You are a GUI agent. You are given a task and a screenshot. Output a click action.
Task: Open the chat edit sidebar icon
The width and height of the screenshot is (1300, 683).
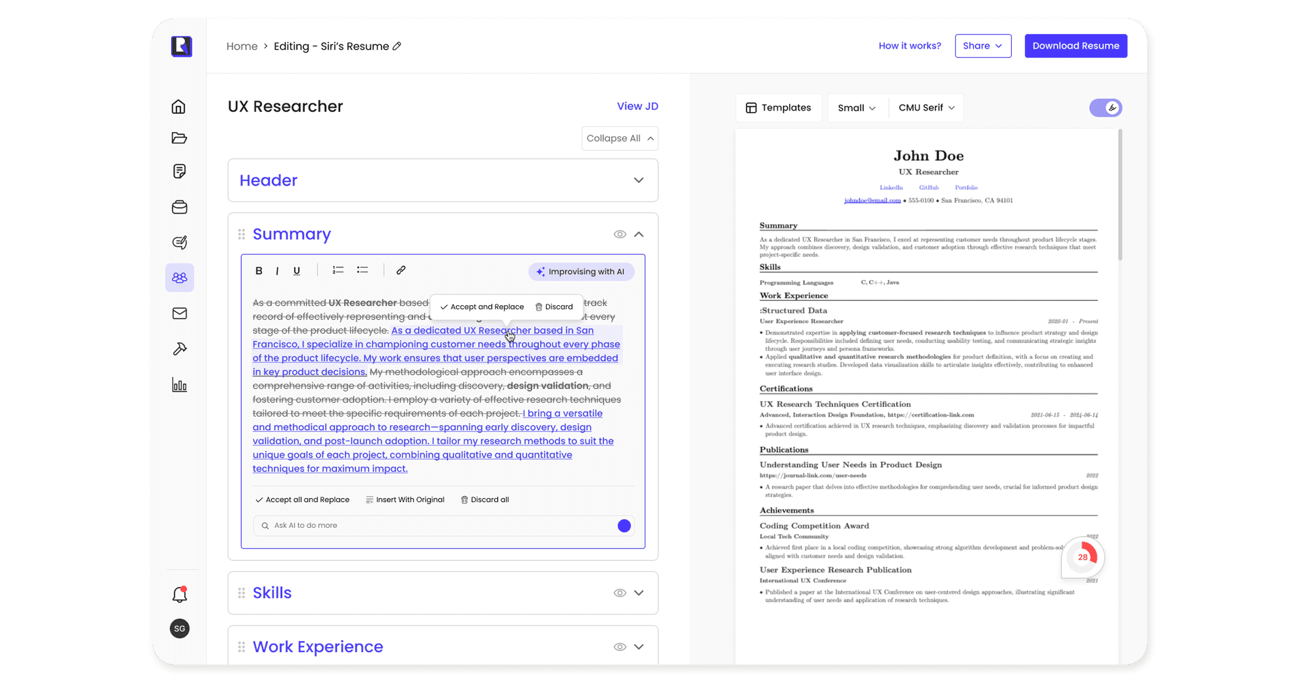[179, 242]
